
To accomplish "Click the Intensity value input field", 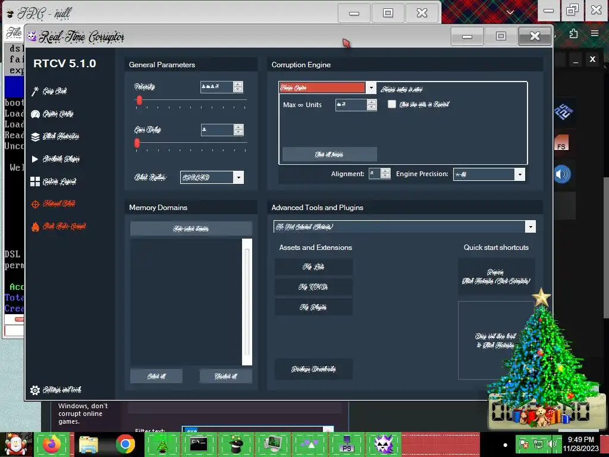I will tap(216, 87).
